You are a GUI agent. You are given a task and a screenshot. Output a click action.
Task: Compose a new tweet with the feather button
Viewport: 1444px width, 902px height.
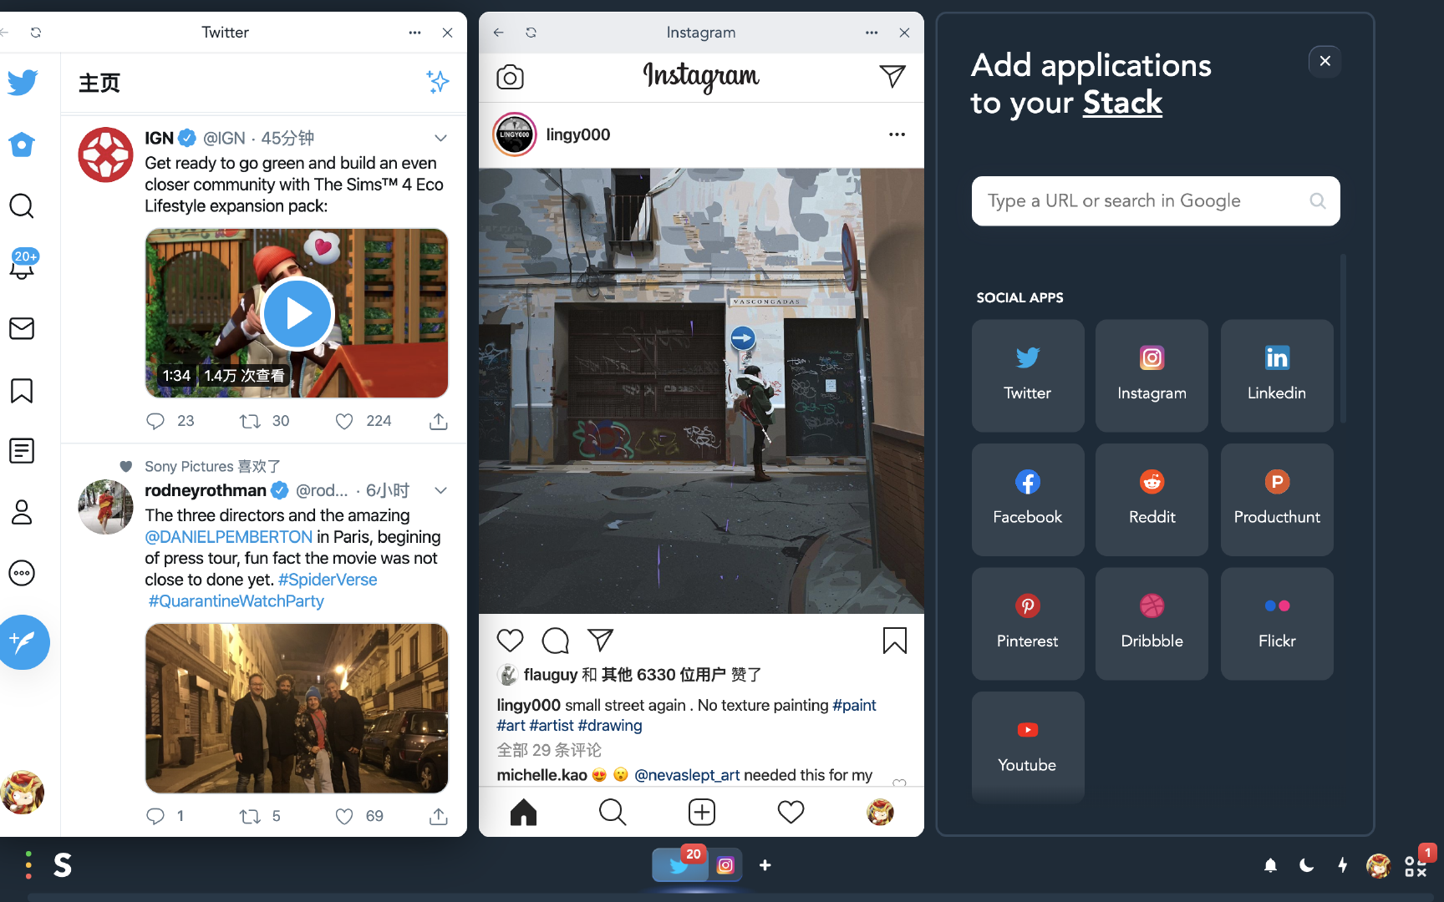coord(23,641)
